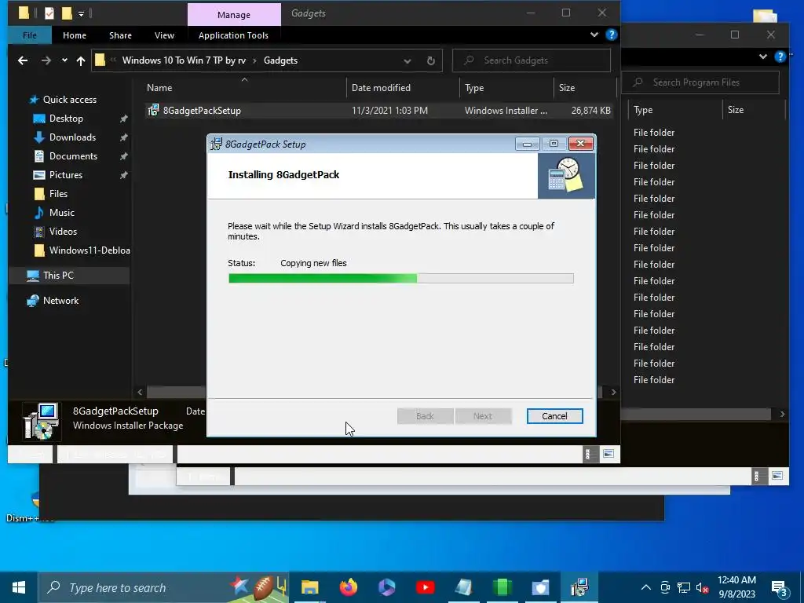Open Pictures in the sidebar

[66, 175]
